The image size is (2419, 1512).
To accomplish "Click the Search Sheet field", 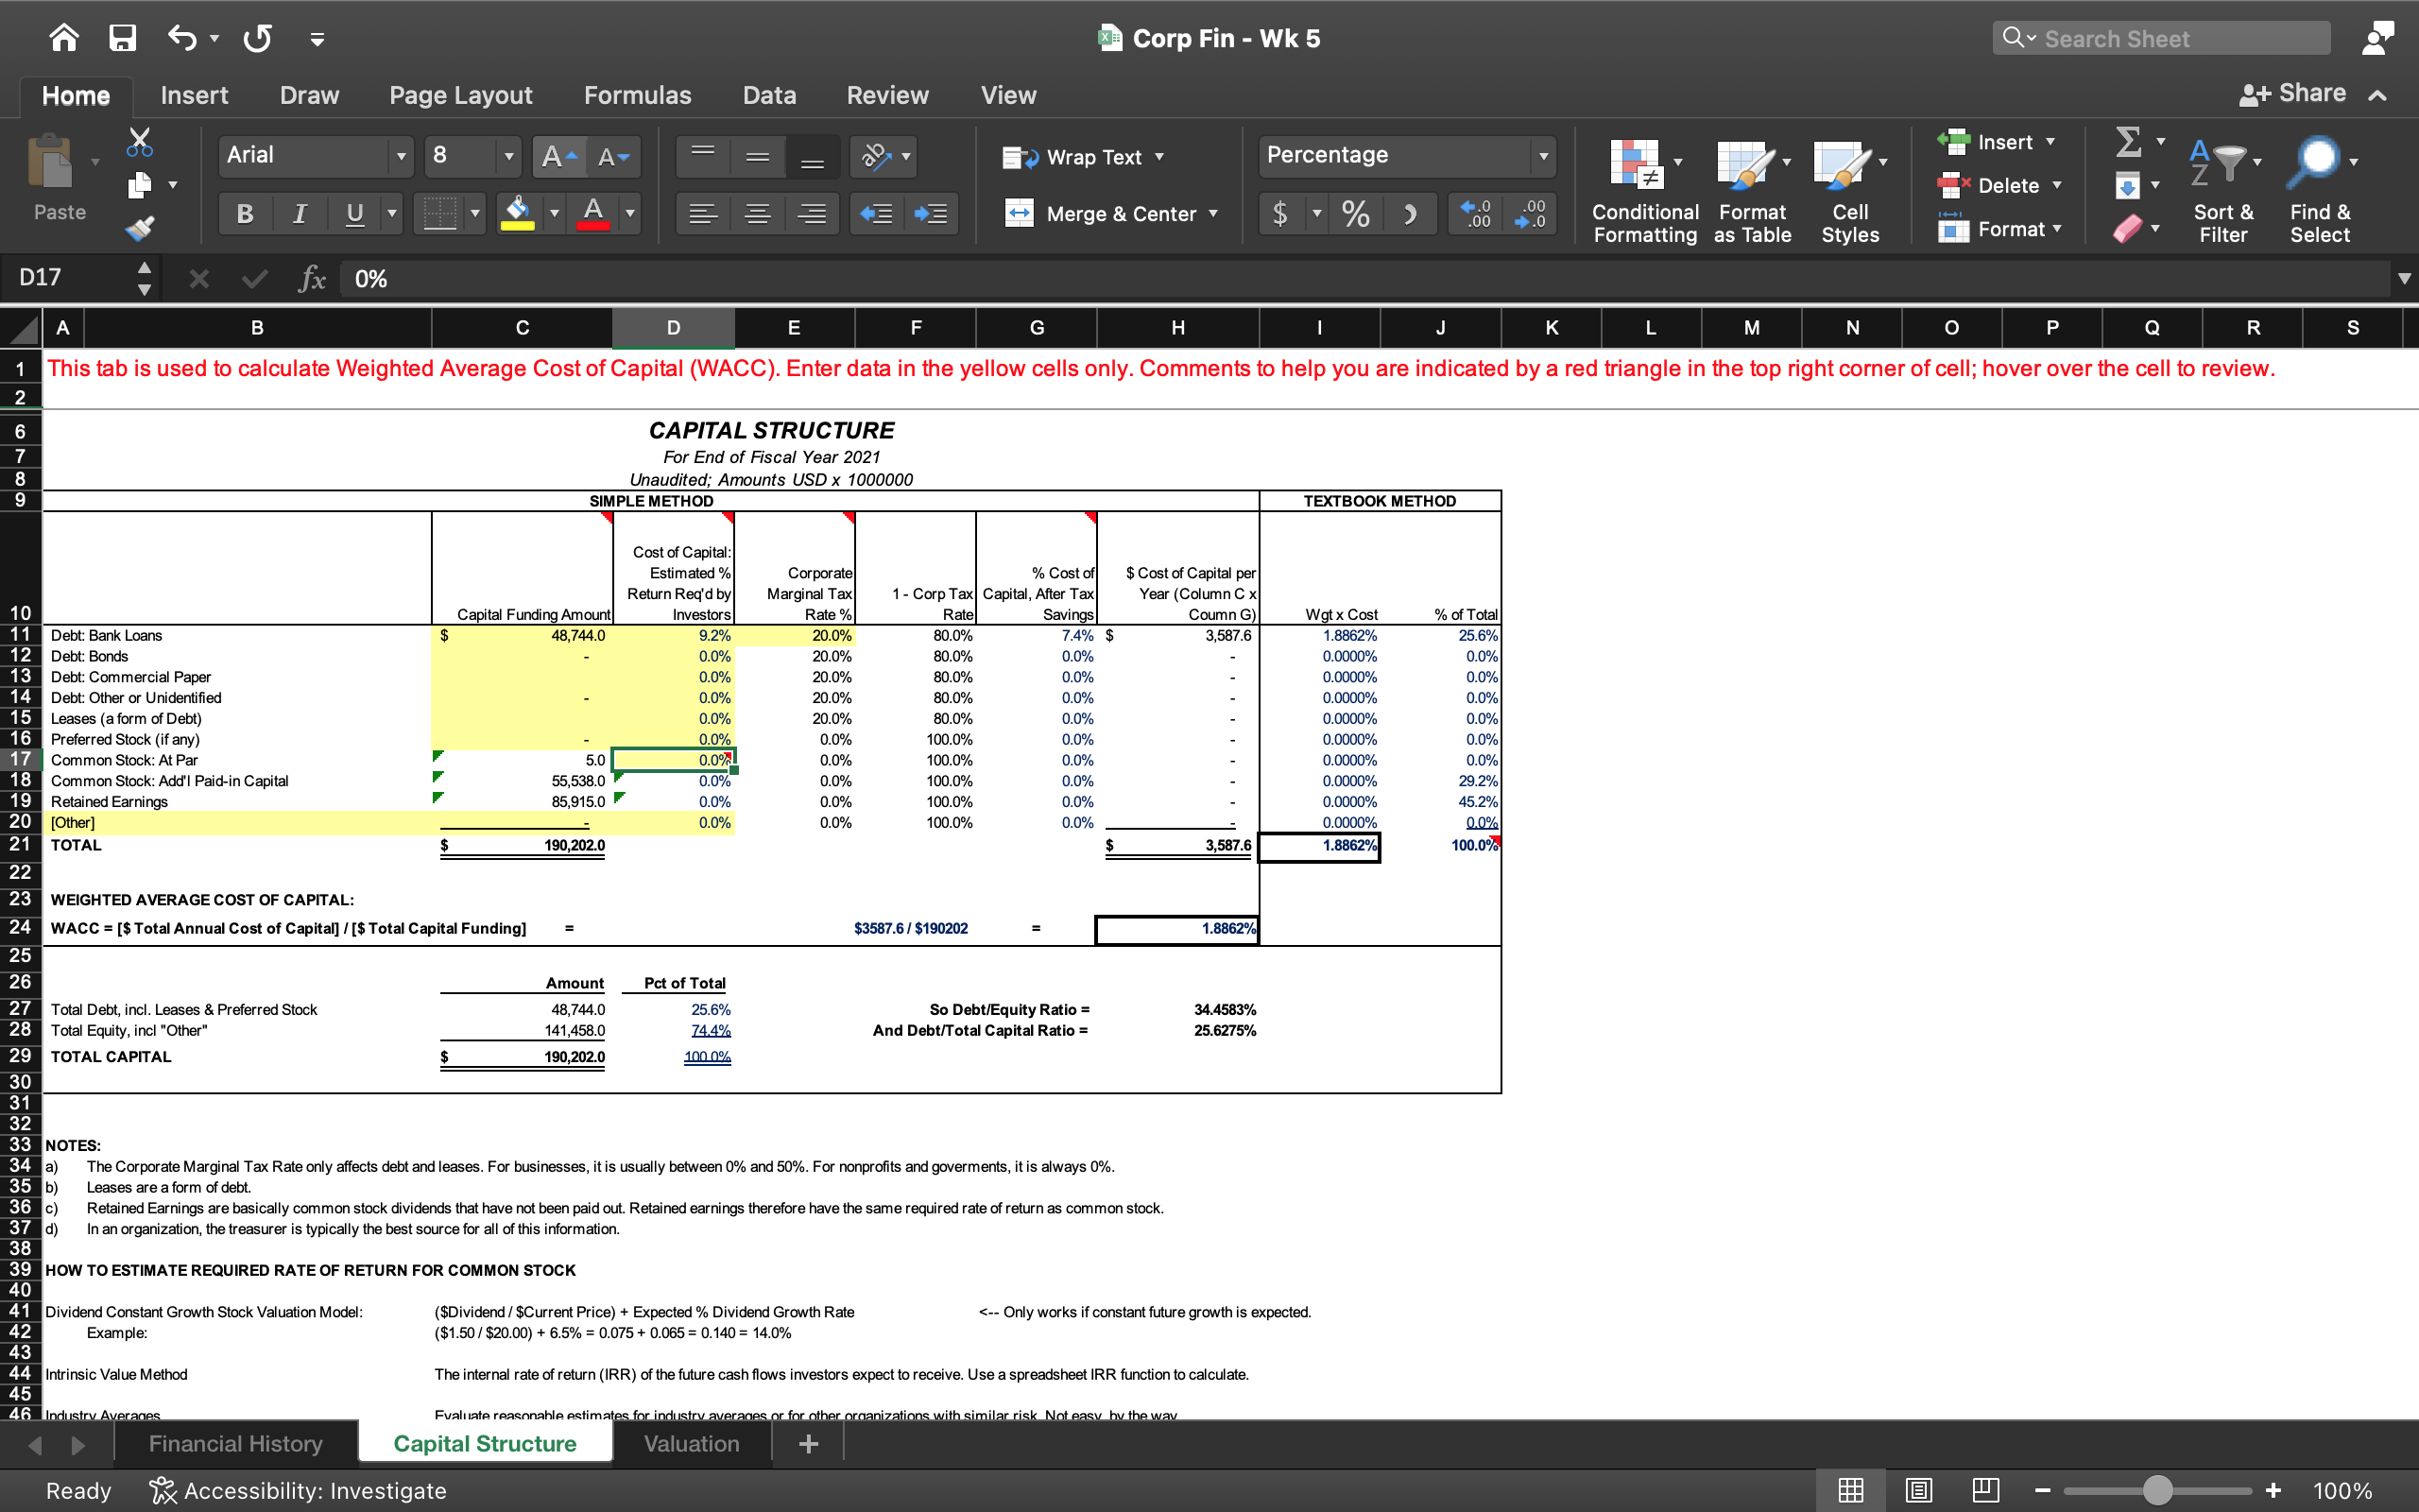I will [x=2159, y=38].
